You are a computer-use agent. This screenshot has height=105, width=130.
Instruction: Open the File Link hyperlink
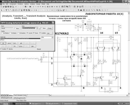point(39,49)
